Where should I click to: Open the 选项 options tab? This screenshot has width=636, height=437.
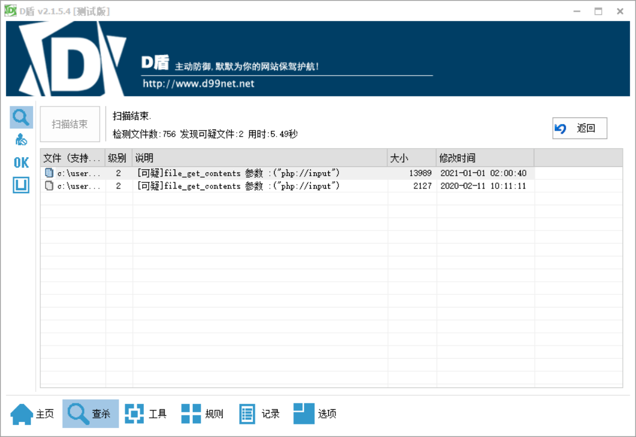pyautogui.click(x=316, y=414)
